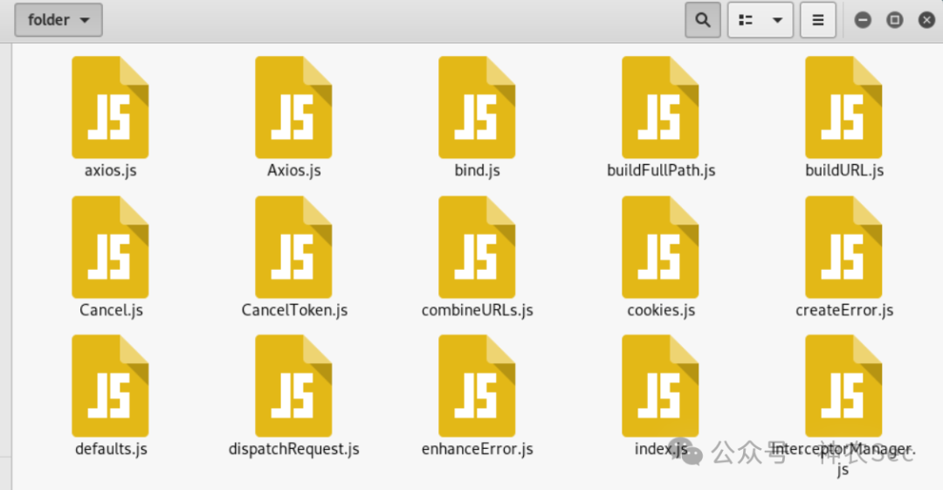The image size is (943, 490).
Task: Click the Cancel.js file name label
Action: point(111,310)
